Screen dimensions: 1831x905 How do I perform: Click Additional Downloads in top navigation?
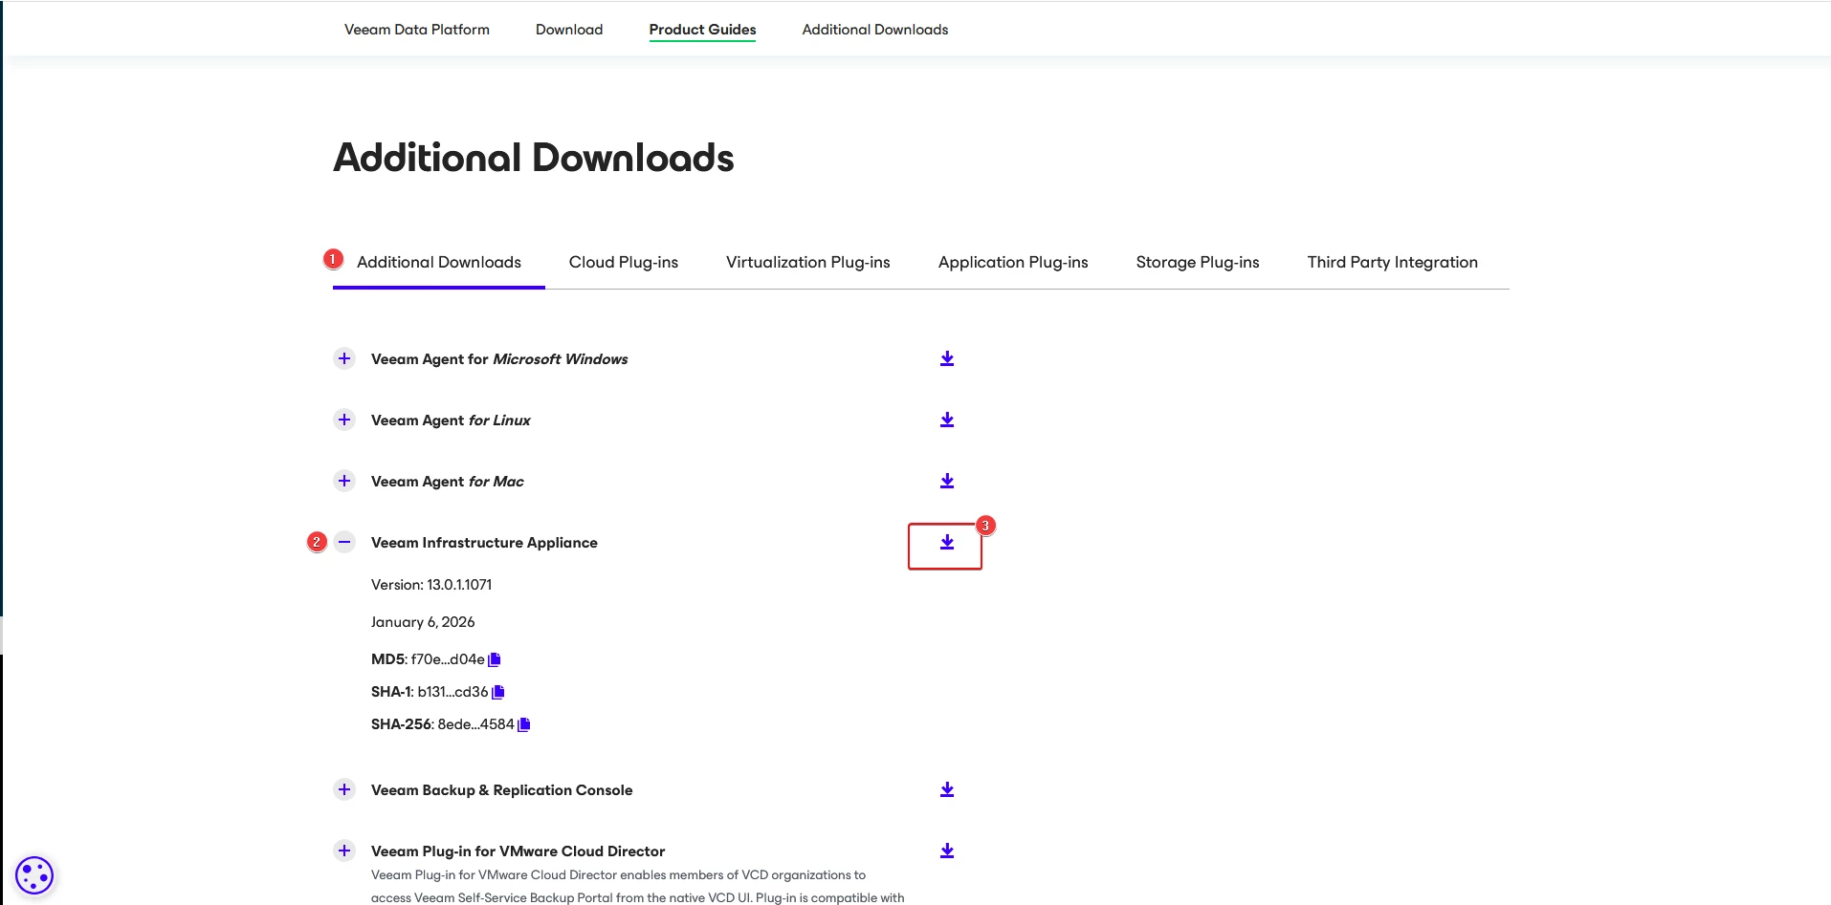(x=875, y=30)
